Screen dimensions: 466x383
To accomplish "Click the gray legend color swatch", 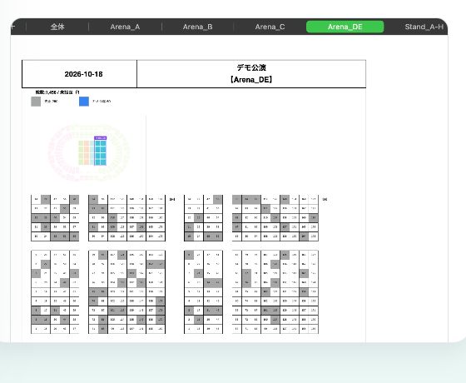I will coord(36,102).
